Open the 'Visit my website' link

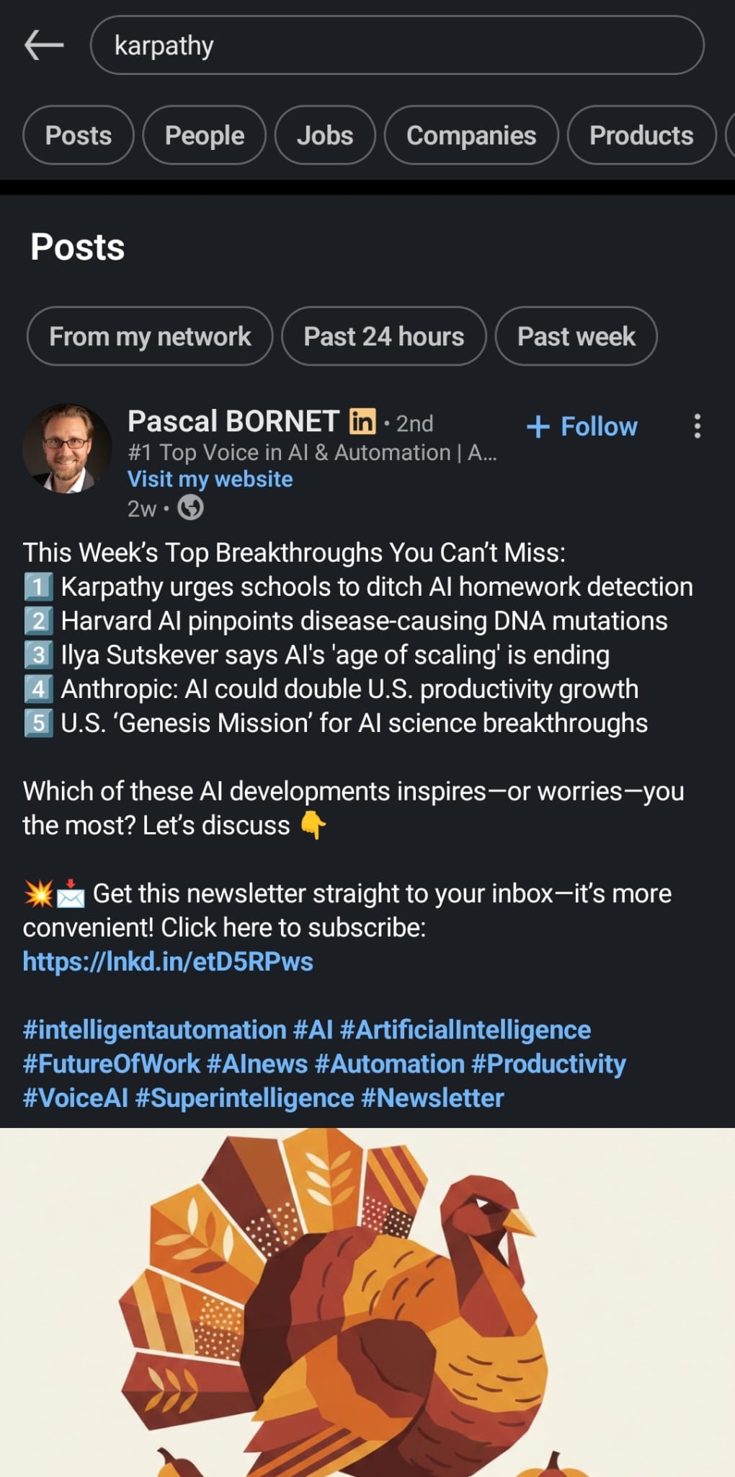(210, 478)
